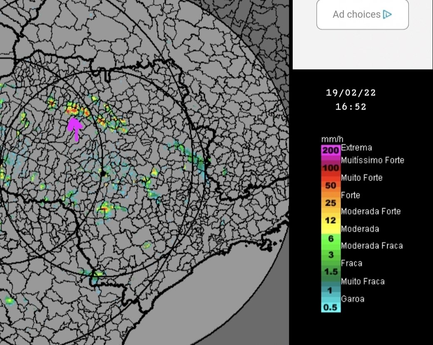Viewport: 433px width, 345px height.
Task: Click the dark red 100 legend swatch
Action: tap(331, 168)
